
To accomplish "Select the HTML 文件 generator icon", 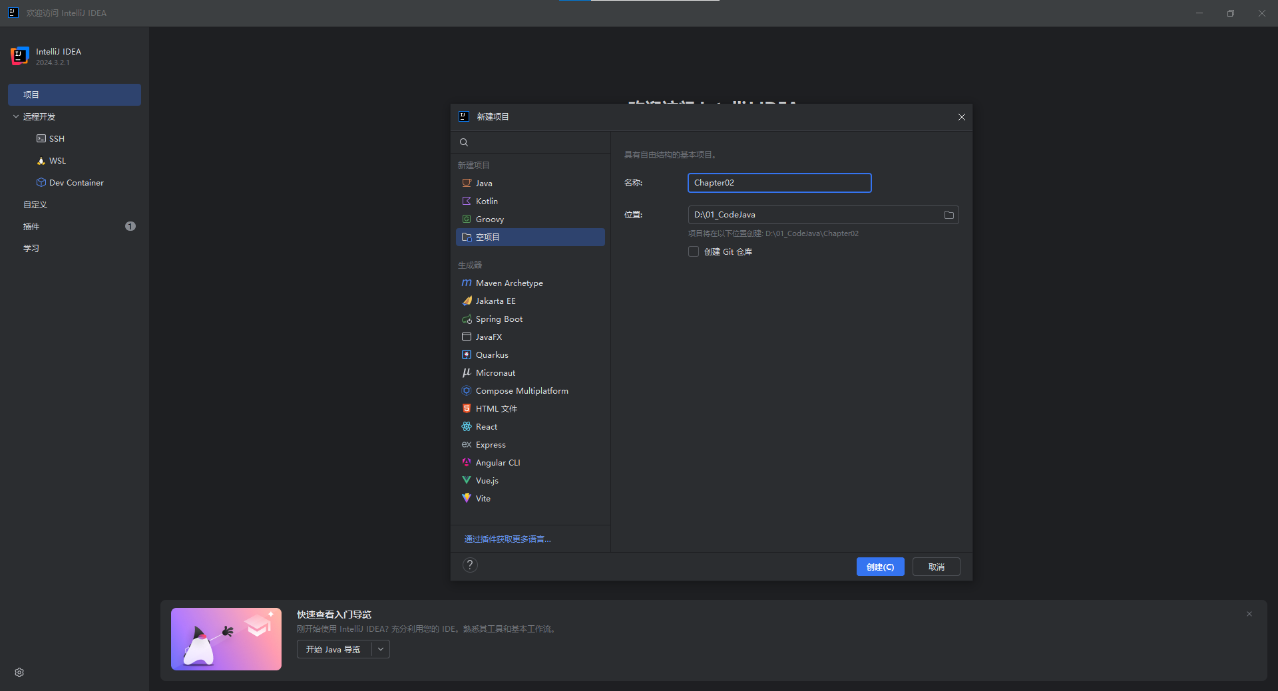I will pos(467,408).
